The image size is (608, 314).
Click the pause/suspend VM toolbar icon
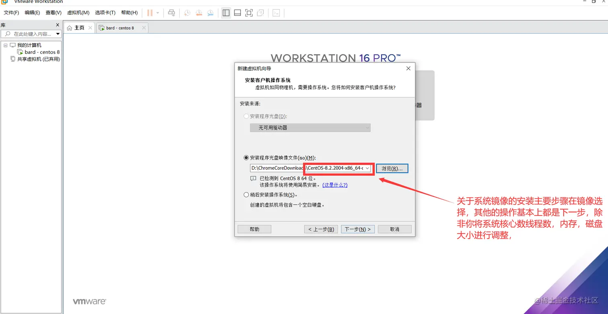click(150, 13)
